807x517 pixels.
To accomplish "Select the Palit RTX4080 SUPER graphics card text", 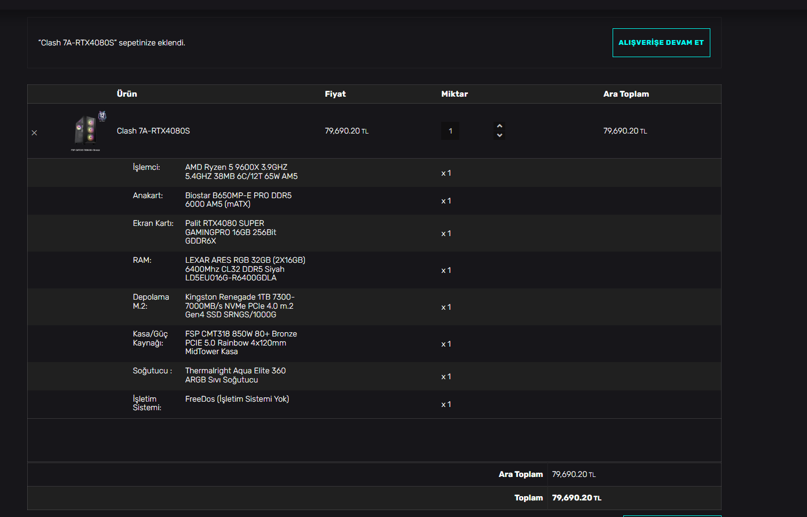I will 231,232.
